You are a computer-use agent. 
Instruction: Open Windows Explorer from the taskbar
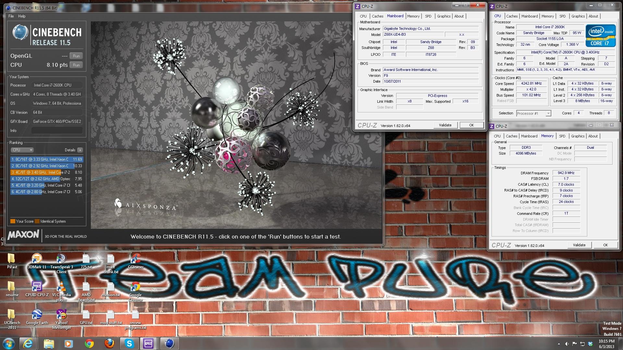click(49, 344)
